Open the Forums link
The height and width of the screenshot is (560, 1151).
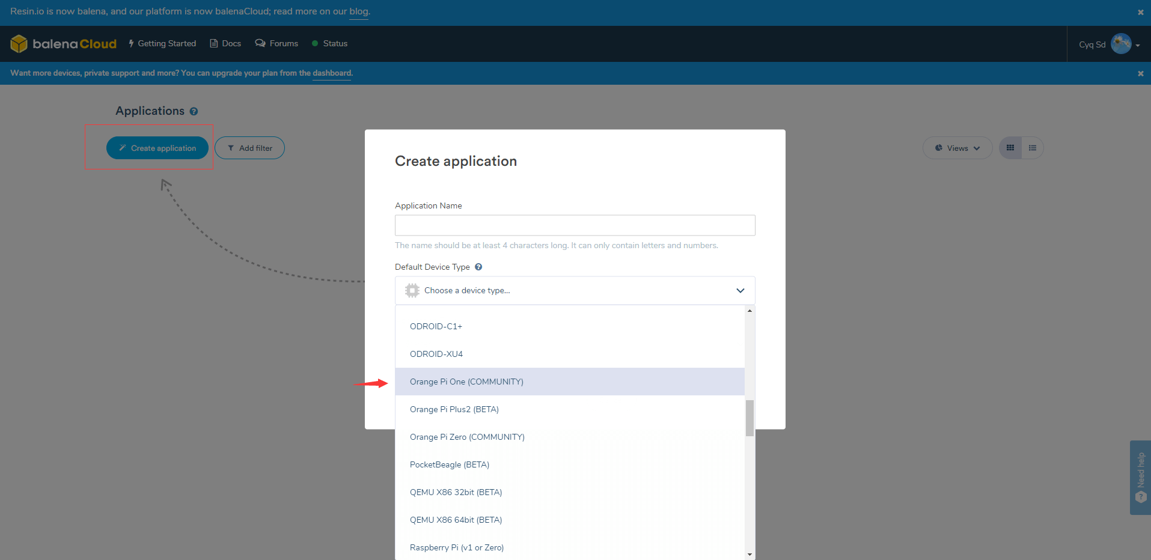276,43
